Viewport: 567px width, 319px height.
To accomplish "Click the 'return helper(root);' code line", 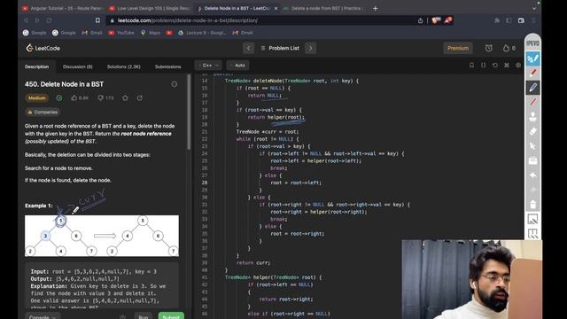I will [276, 117].
